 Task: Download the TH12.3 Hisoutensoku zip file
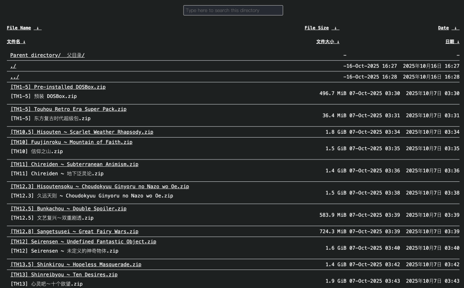coord(100,187)
